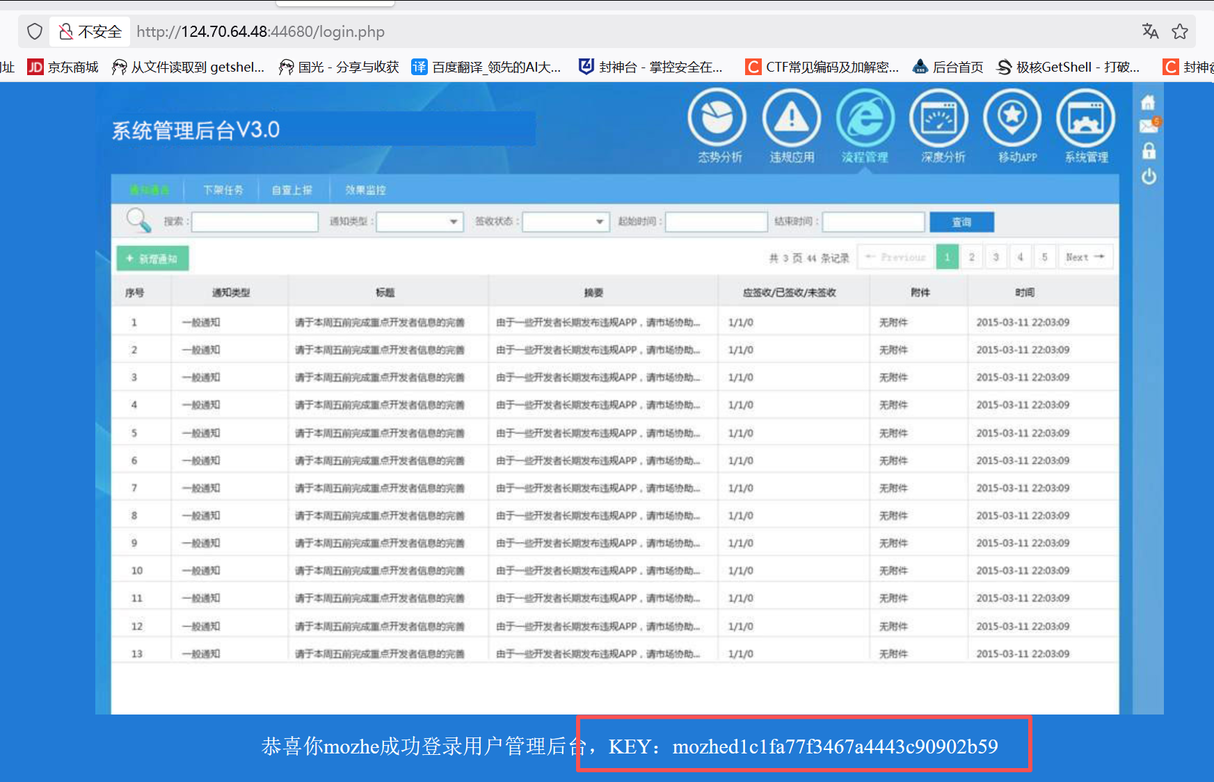Focus the 搜索 text field
Image resolution: width=1214 pixels, height=782 pixels.
click(255, 222)
